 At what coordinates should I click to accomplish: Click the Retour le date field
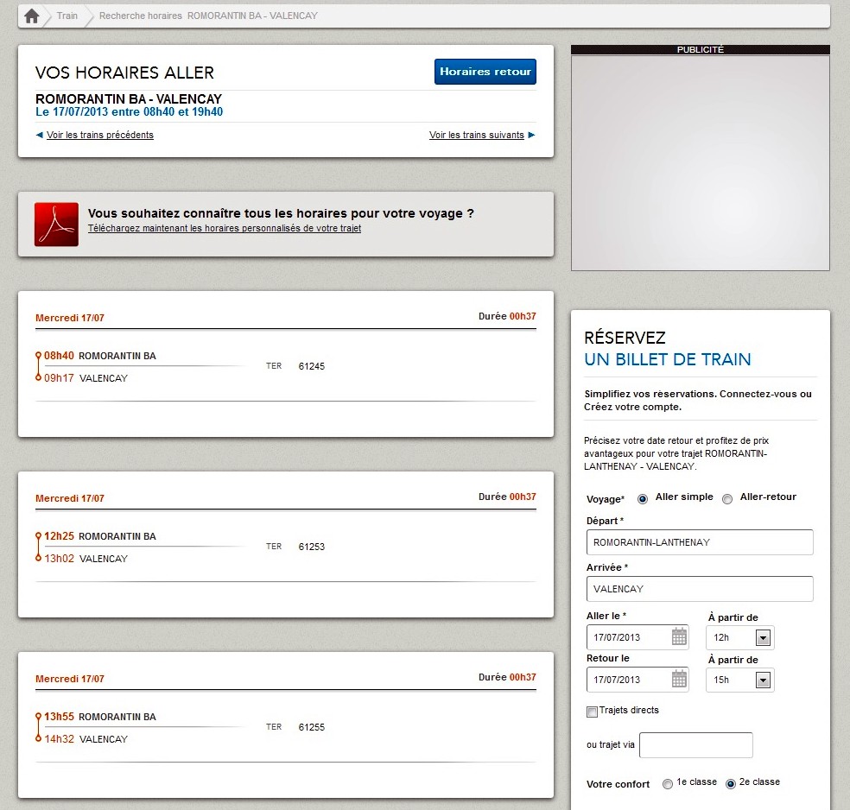click(x=637, y=680)
